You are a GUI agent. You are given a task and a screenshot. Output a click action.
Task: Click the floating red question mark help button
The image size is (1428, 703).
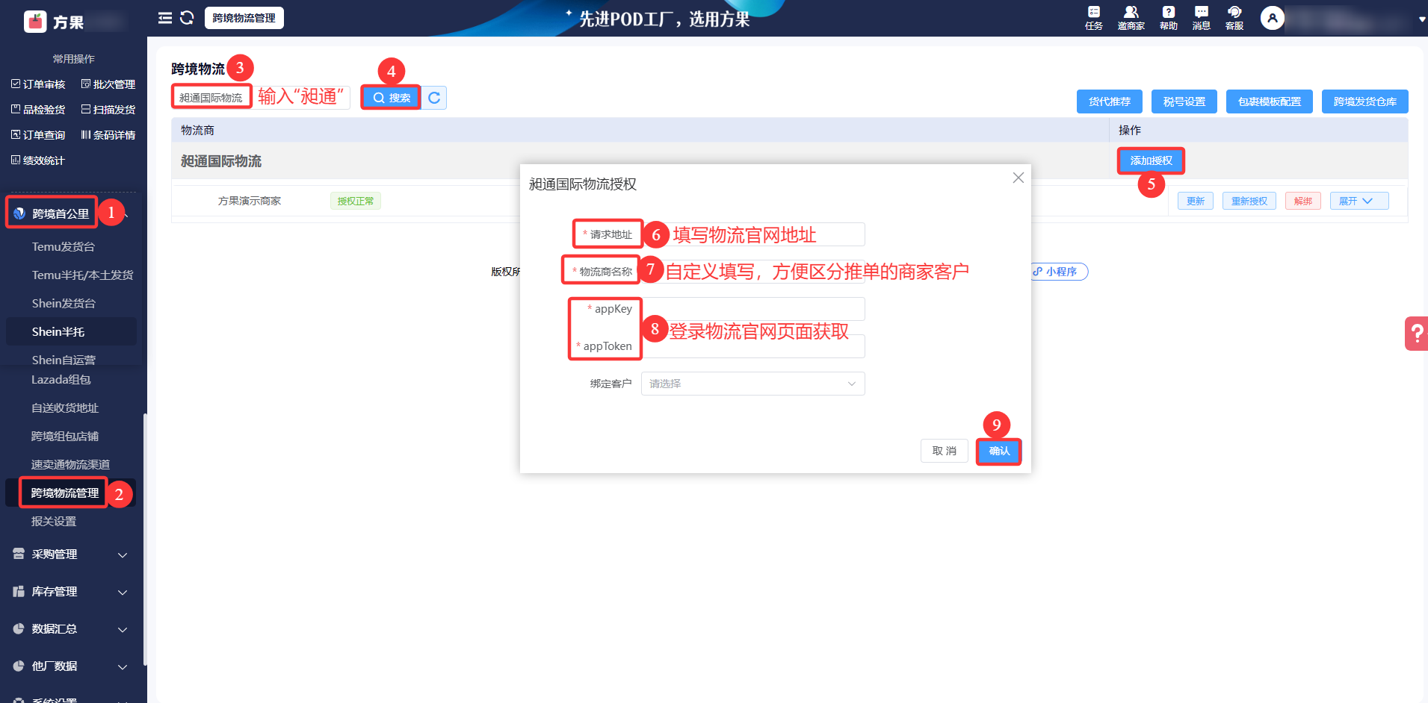click(x=1417, y=334)
